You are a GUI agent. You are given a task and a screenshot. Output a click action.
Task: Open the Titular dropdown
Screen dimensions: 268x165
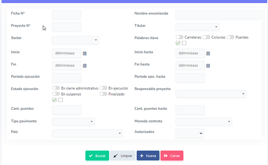click(x=197, y=27)
